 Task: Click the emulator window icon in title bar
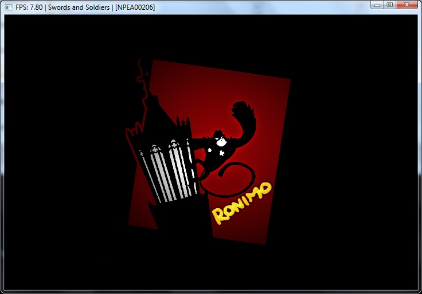coord(9,7)
